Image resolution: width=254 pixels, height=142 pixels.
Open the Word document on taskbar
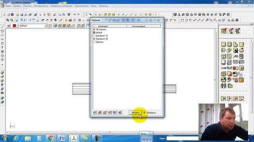click(x=62, y=138)
